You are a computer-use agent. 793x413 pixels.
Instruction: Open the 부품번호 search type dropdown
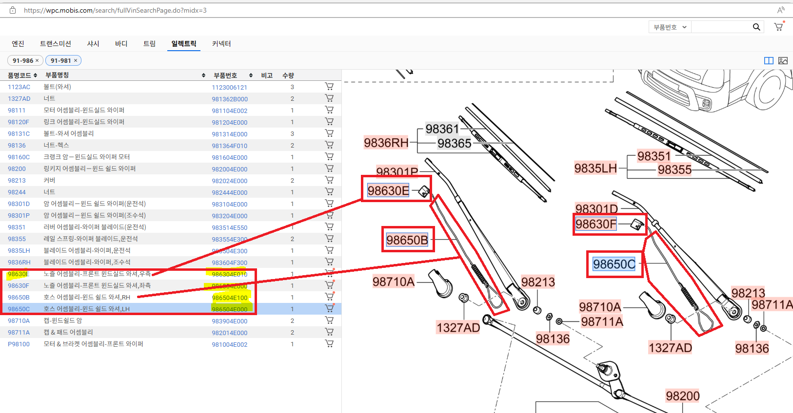(x=670, y=27)
